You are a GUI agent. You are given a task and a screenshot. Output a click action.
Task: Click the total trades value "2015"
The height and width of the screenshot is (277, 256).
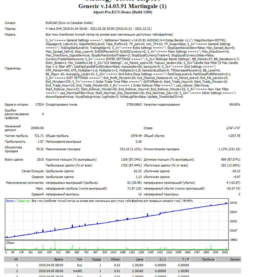click(40, 160)
